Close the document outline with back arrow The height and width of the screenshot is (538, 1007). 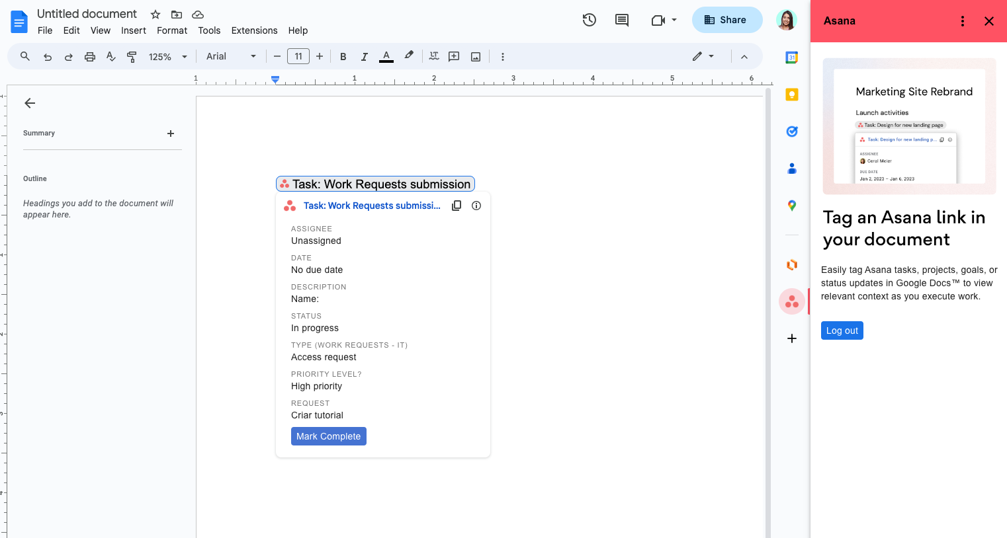pyautogui.click(x=30, y=103)
